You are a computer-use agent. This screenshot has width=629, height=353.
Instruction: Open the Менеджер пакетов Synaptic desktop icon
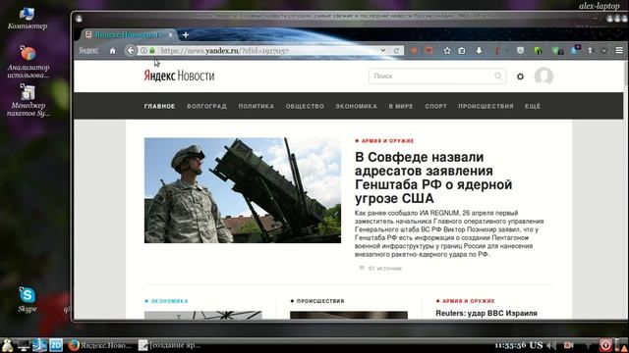(x=29, y=100)
